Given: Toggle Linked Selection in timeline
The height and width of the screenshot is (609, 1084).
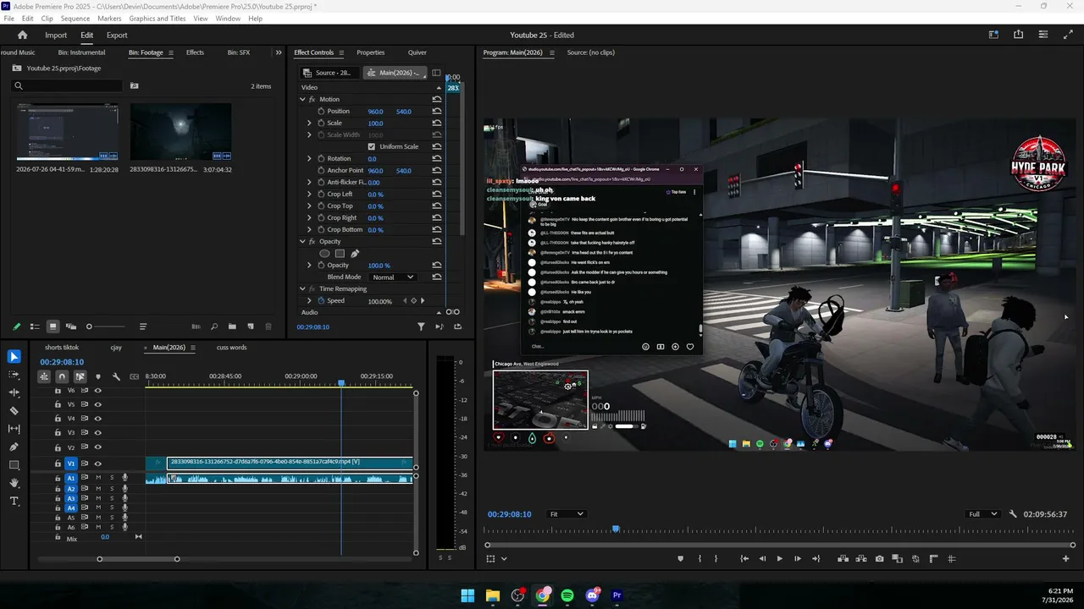Looking at the screenshot, I should pos(80,376).
